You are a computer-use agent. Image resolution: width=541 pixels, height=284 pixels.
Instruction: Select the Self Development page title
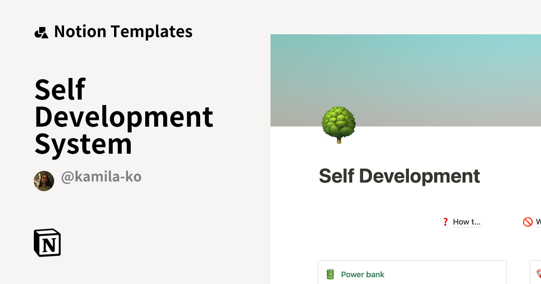coord(399,176)
